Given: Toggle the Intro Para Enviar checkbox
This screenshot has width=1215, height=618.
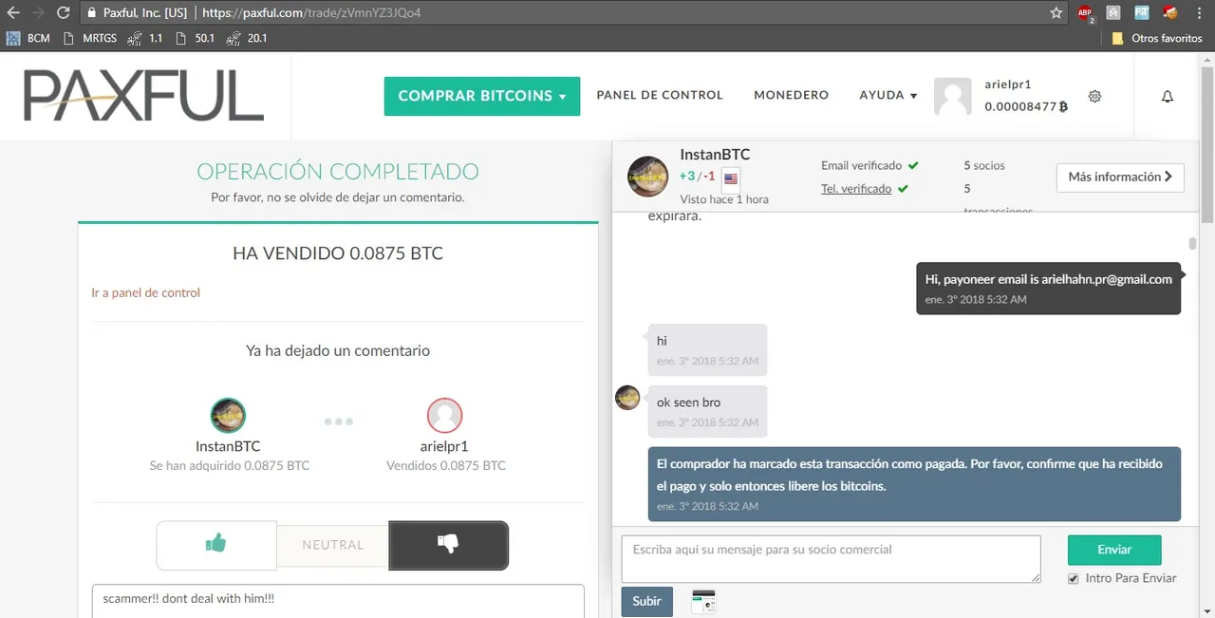Looking at the screenshot, I should point(1074,578).
